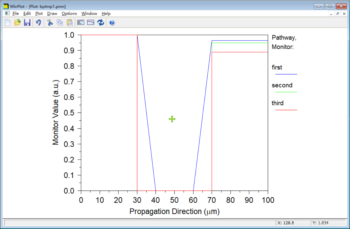Open the File menu
The height and width of the screenshot is (229, 350).
[16, 14]
